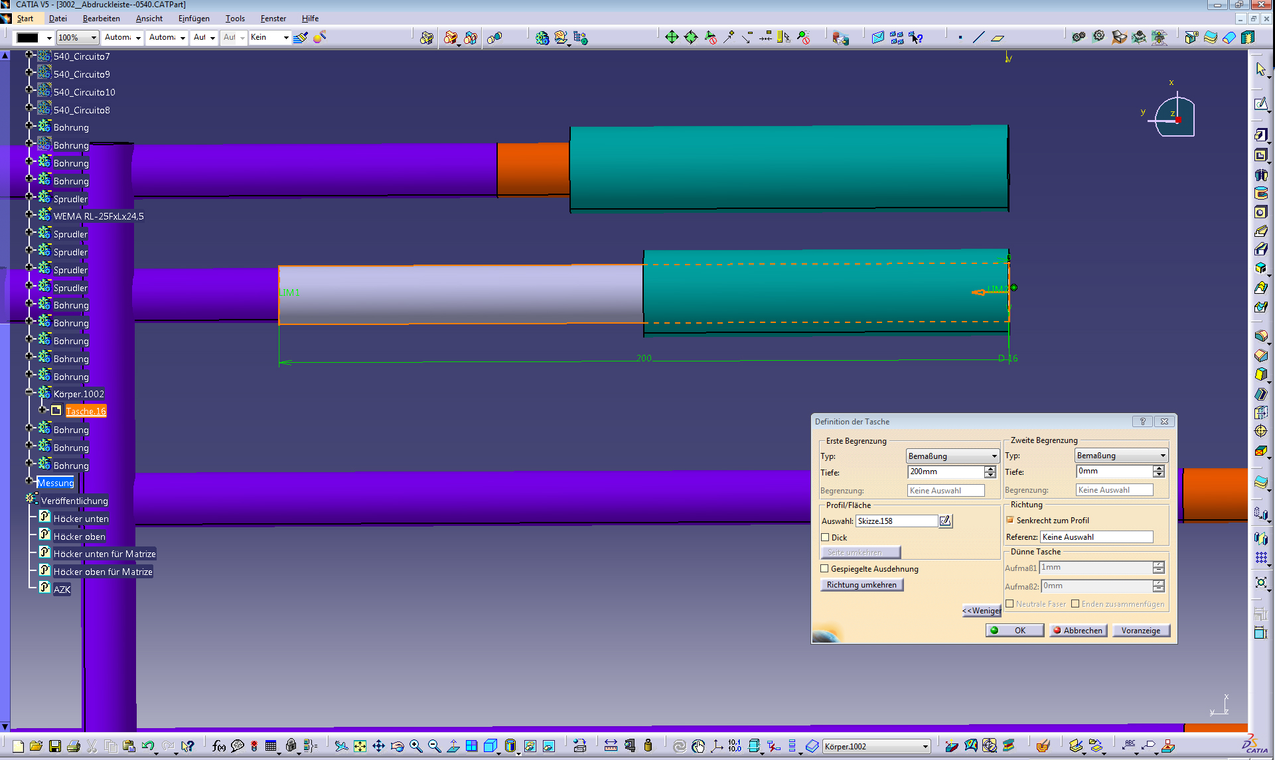Open the Measure Between ruler tool
The width and height of the screenshot is (1275, 760).
[611, 746]
